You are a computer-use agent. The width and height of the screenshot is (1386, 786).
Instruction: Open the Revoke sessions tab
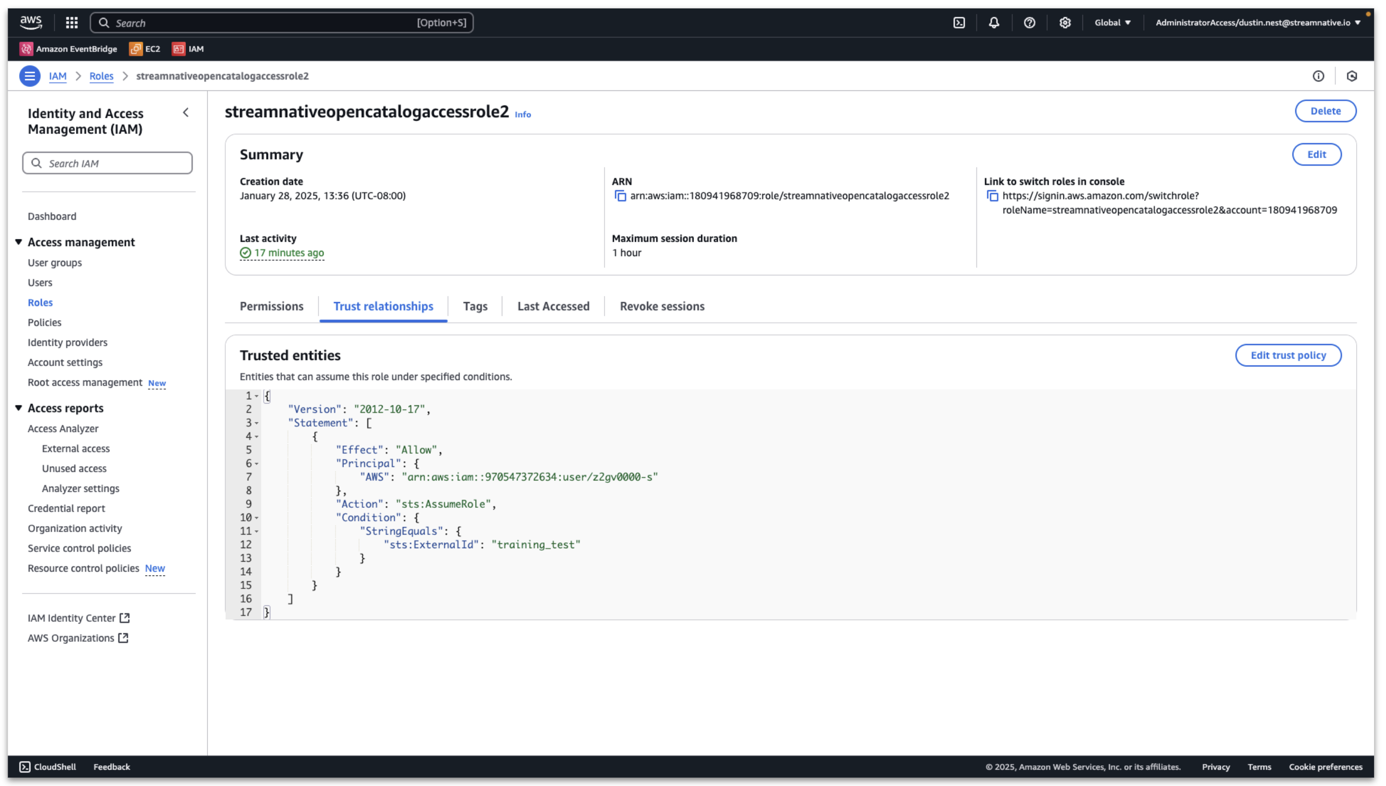click(662, 306)
